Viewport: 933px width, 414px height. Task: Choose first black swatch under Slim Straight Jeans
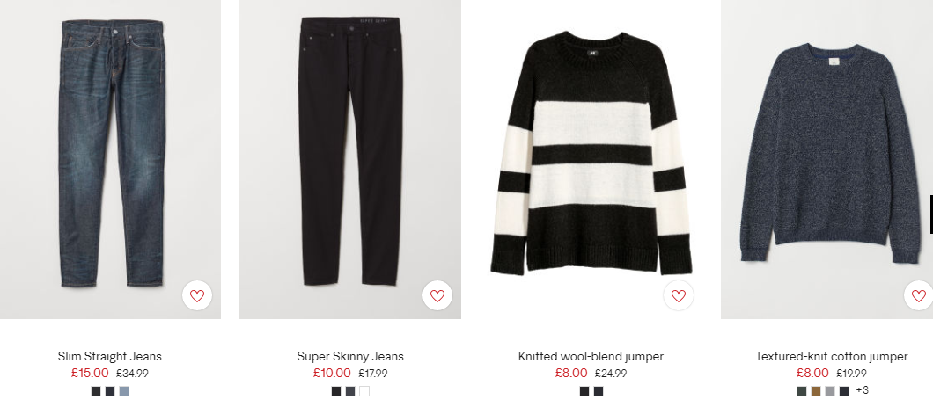click(96, 391)
